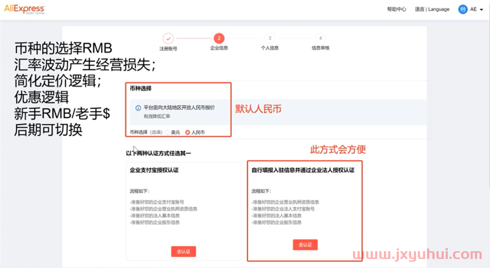This screenshot has height=268, width=490.
Task: Click 准备好您的企业支付宝账号 line
Action: tap(157, 202)
